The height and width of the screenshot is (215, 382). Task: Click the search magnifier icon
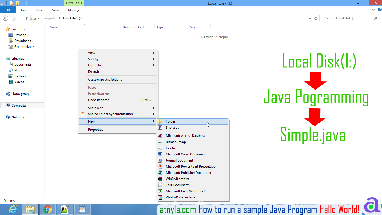(x=376, y=18)
